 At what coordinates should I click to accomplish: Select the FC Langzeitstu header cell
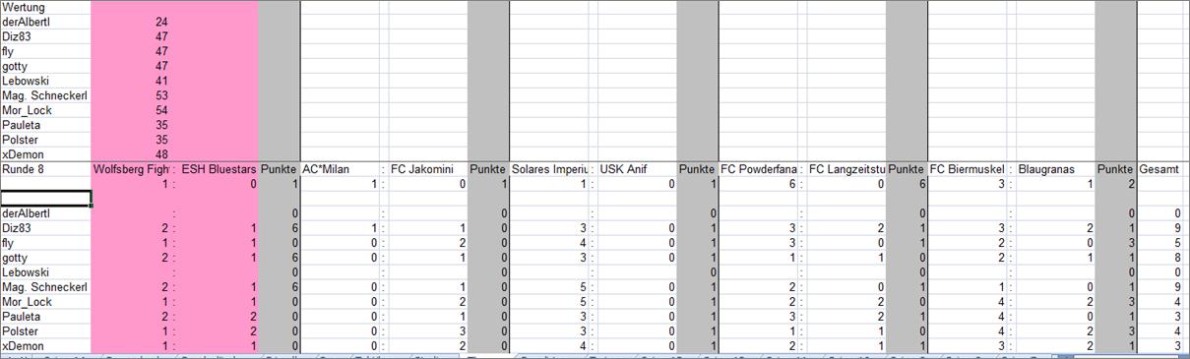[x=846, y=169]
